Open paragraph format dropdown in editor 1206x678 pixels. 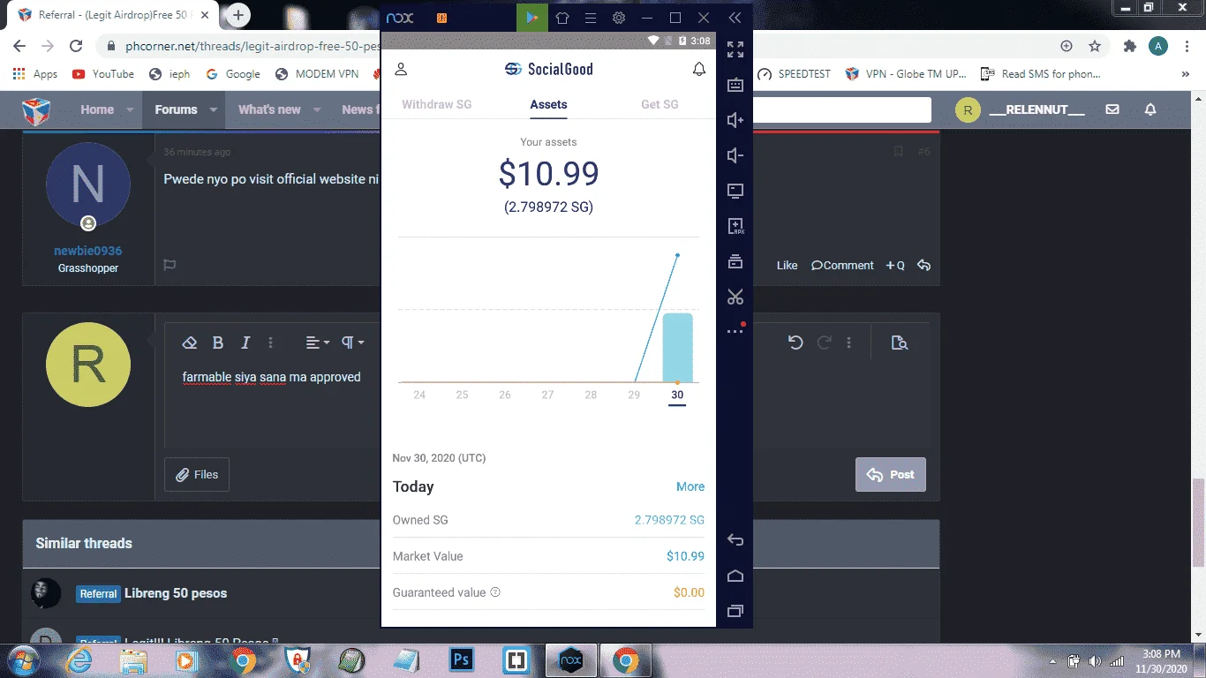click(x=353, y=343)
